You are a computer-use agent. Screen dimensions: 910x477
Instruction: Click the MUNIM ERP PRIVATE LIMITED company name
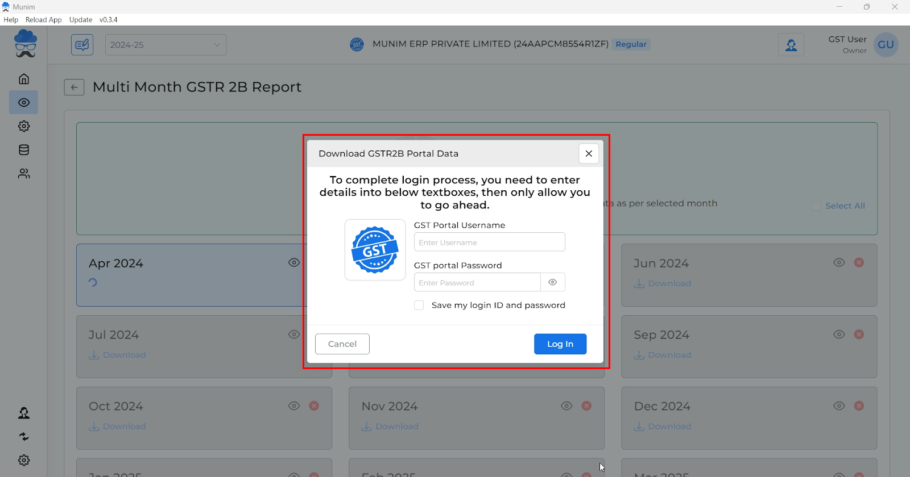[490, 44]
